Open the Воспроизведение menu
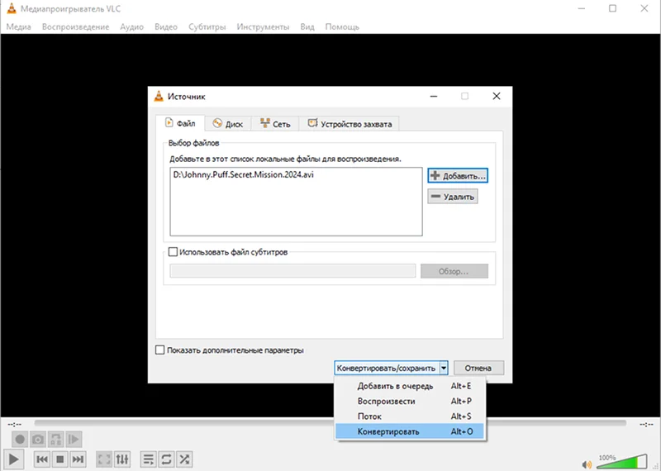 75,26
